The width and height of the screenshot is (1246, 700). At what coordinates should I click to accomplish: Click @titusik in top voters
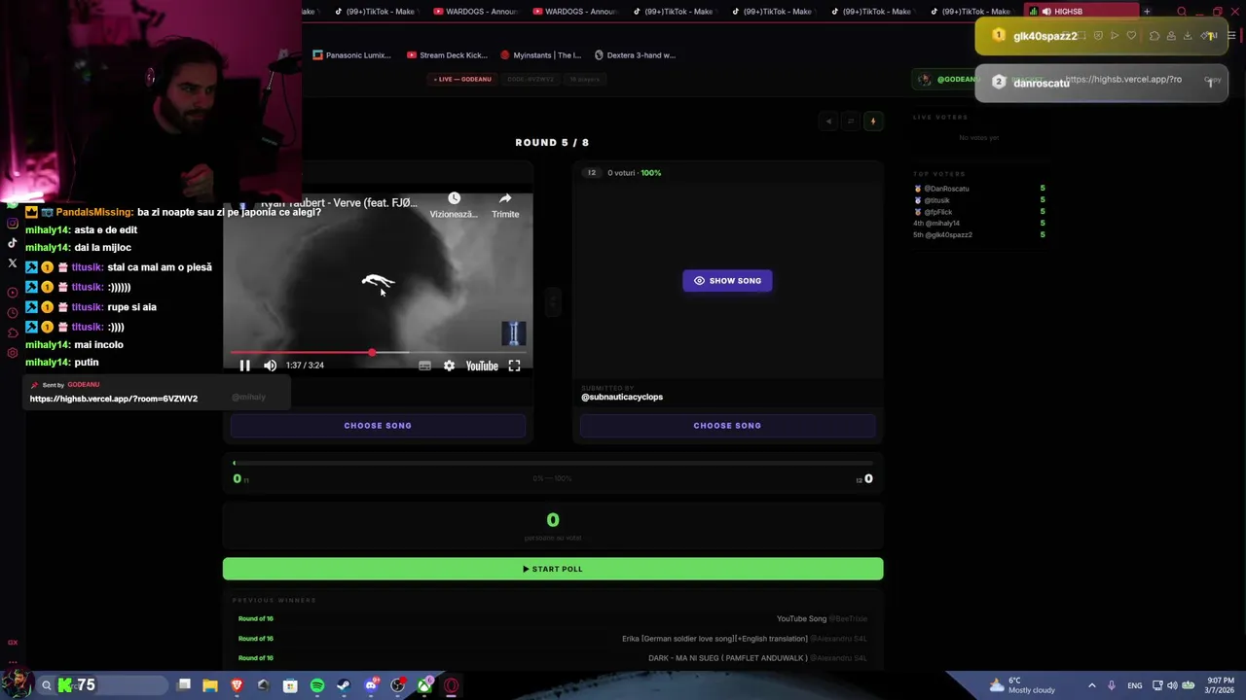[x=936, y=200]
